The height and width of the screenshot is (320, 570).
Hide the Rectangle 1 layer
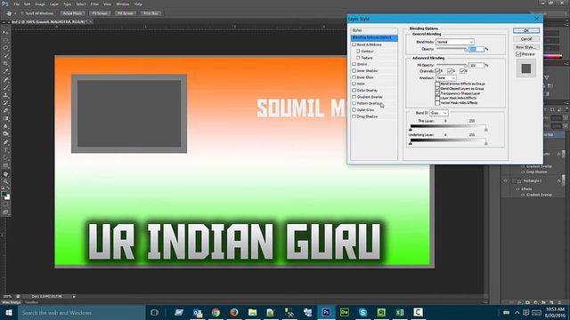tap(505, 180)
